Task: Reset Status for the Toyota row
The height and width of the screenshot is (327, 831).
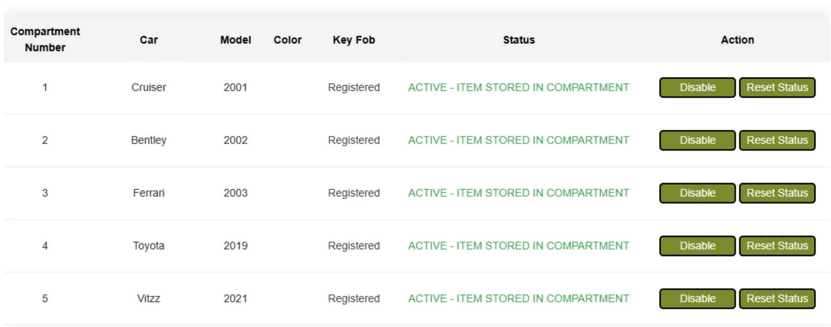Action: (x=777, y=246)
